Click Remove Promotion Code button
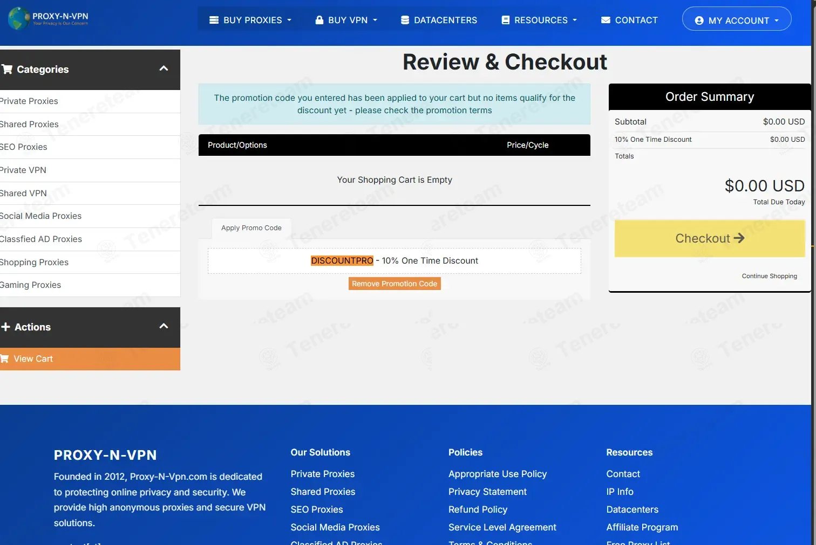 395,284
